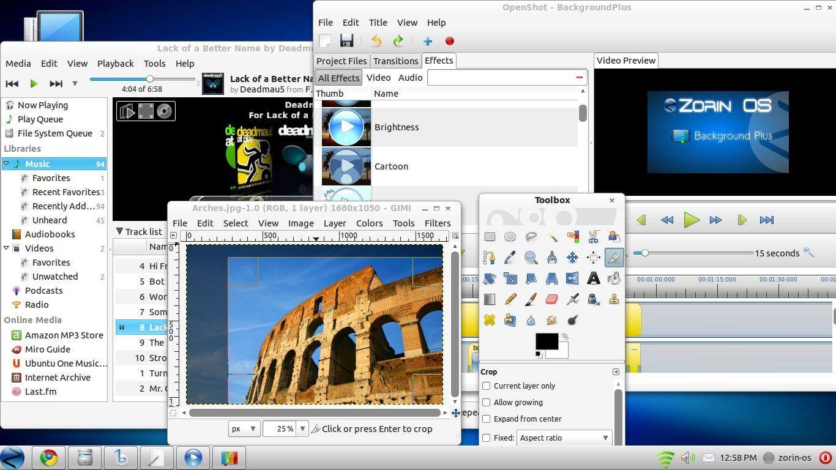
Task: Pick the Bucket Fill tool
Action: point(614,278)
